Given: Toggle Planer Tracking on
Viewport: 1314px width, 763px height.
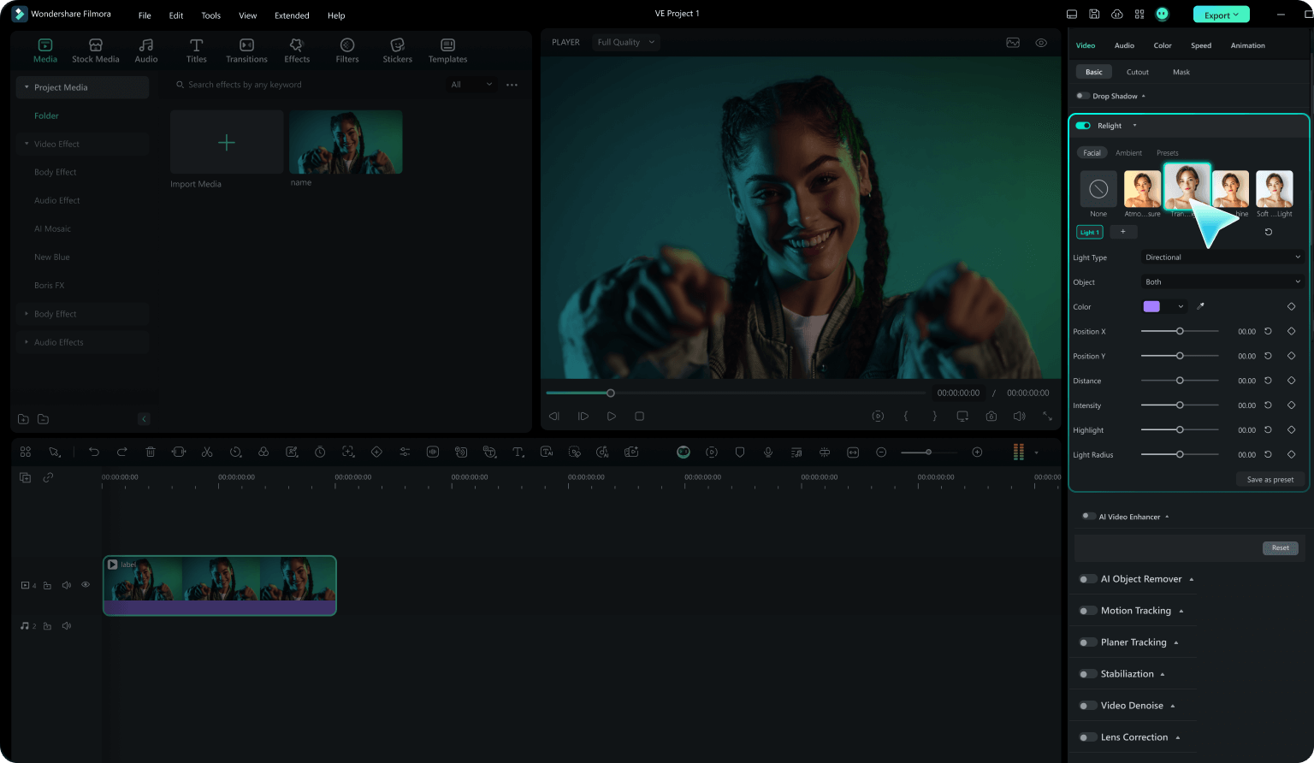Looking at the screenshot, I should point(1087,642).
